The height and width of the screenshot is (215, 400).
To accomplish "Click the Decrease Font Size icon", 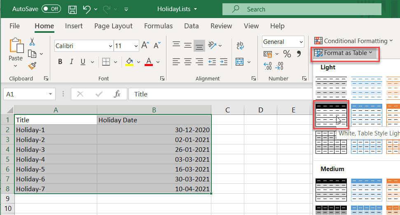I will tap(157, 45).
